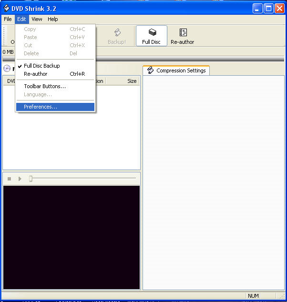
Task: Click the window resize grip in status bar
Action: tap(282, 296)
